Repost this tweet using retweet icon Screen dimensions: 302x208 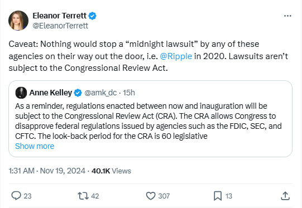[x=83, y=196]
